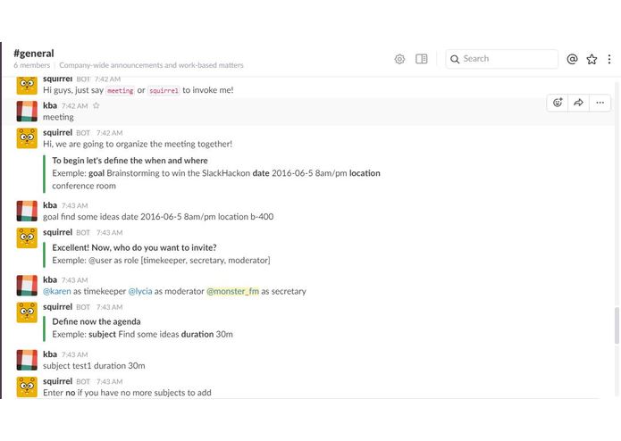Click kba username above 'goal find some ideas'

(x=50, y=205)
